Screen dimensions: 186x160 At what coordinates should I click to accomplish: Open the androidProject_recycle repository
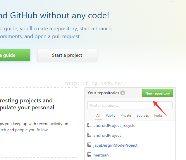point(114,125)
